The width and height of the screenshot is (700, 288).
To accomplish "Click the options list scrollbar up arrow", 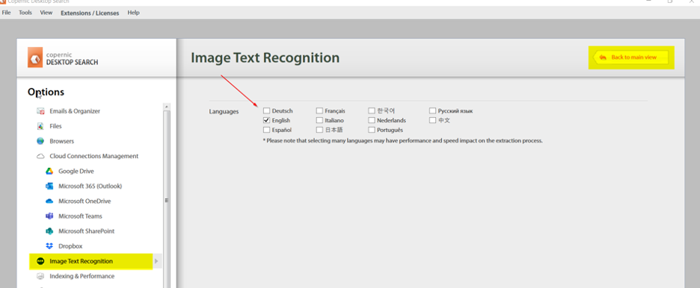I will (167, 107).
